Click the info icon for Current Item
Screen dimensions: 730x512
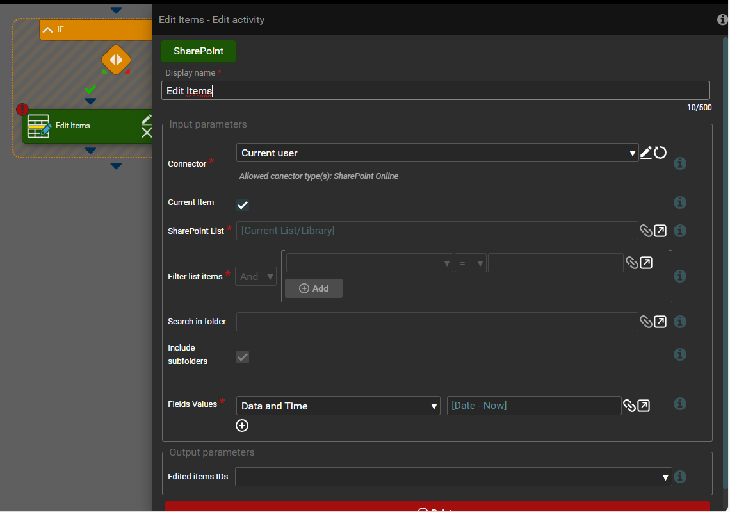click(x=680, y=202)
